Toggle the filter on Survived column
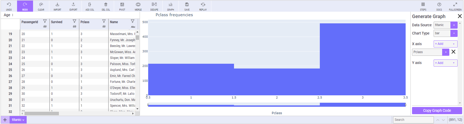The width and height of the screenshot is (464, 124). [74, 21]
